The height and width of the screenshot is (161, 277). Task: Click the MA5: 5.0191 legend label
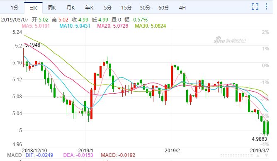pos(36,26)
